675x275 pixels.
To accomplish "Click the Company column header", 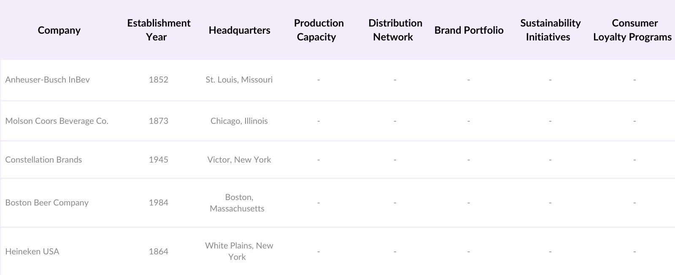I will pyautogui.click(x=59, y=30).
